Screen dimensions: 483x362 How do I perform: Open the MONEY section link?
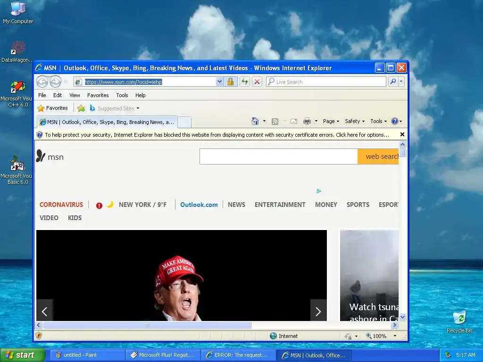coord(326,205)
